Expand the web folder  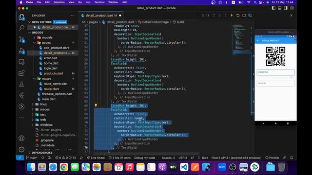[x=43, y=120]
